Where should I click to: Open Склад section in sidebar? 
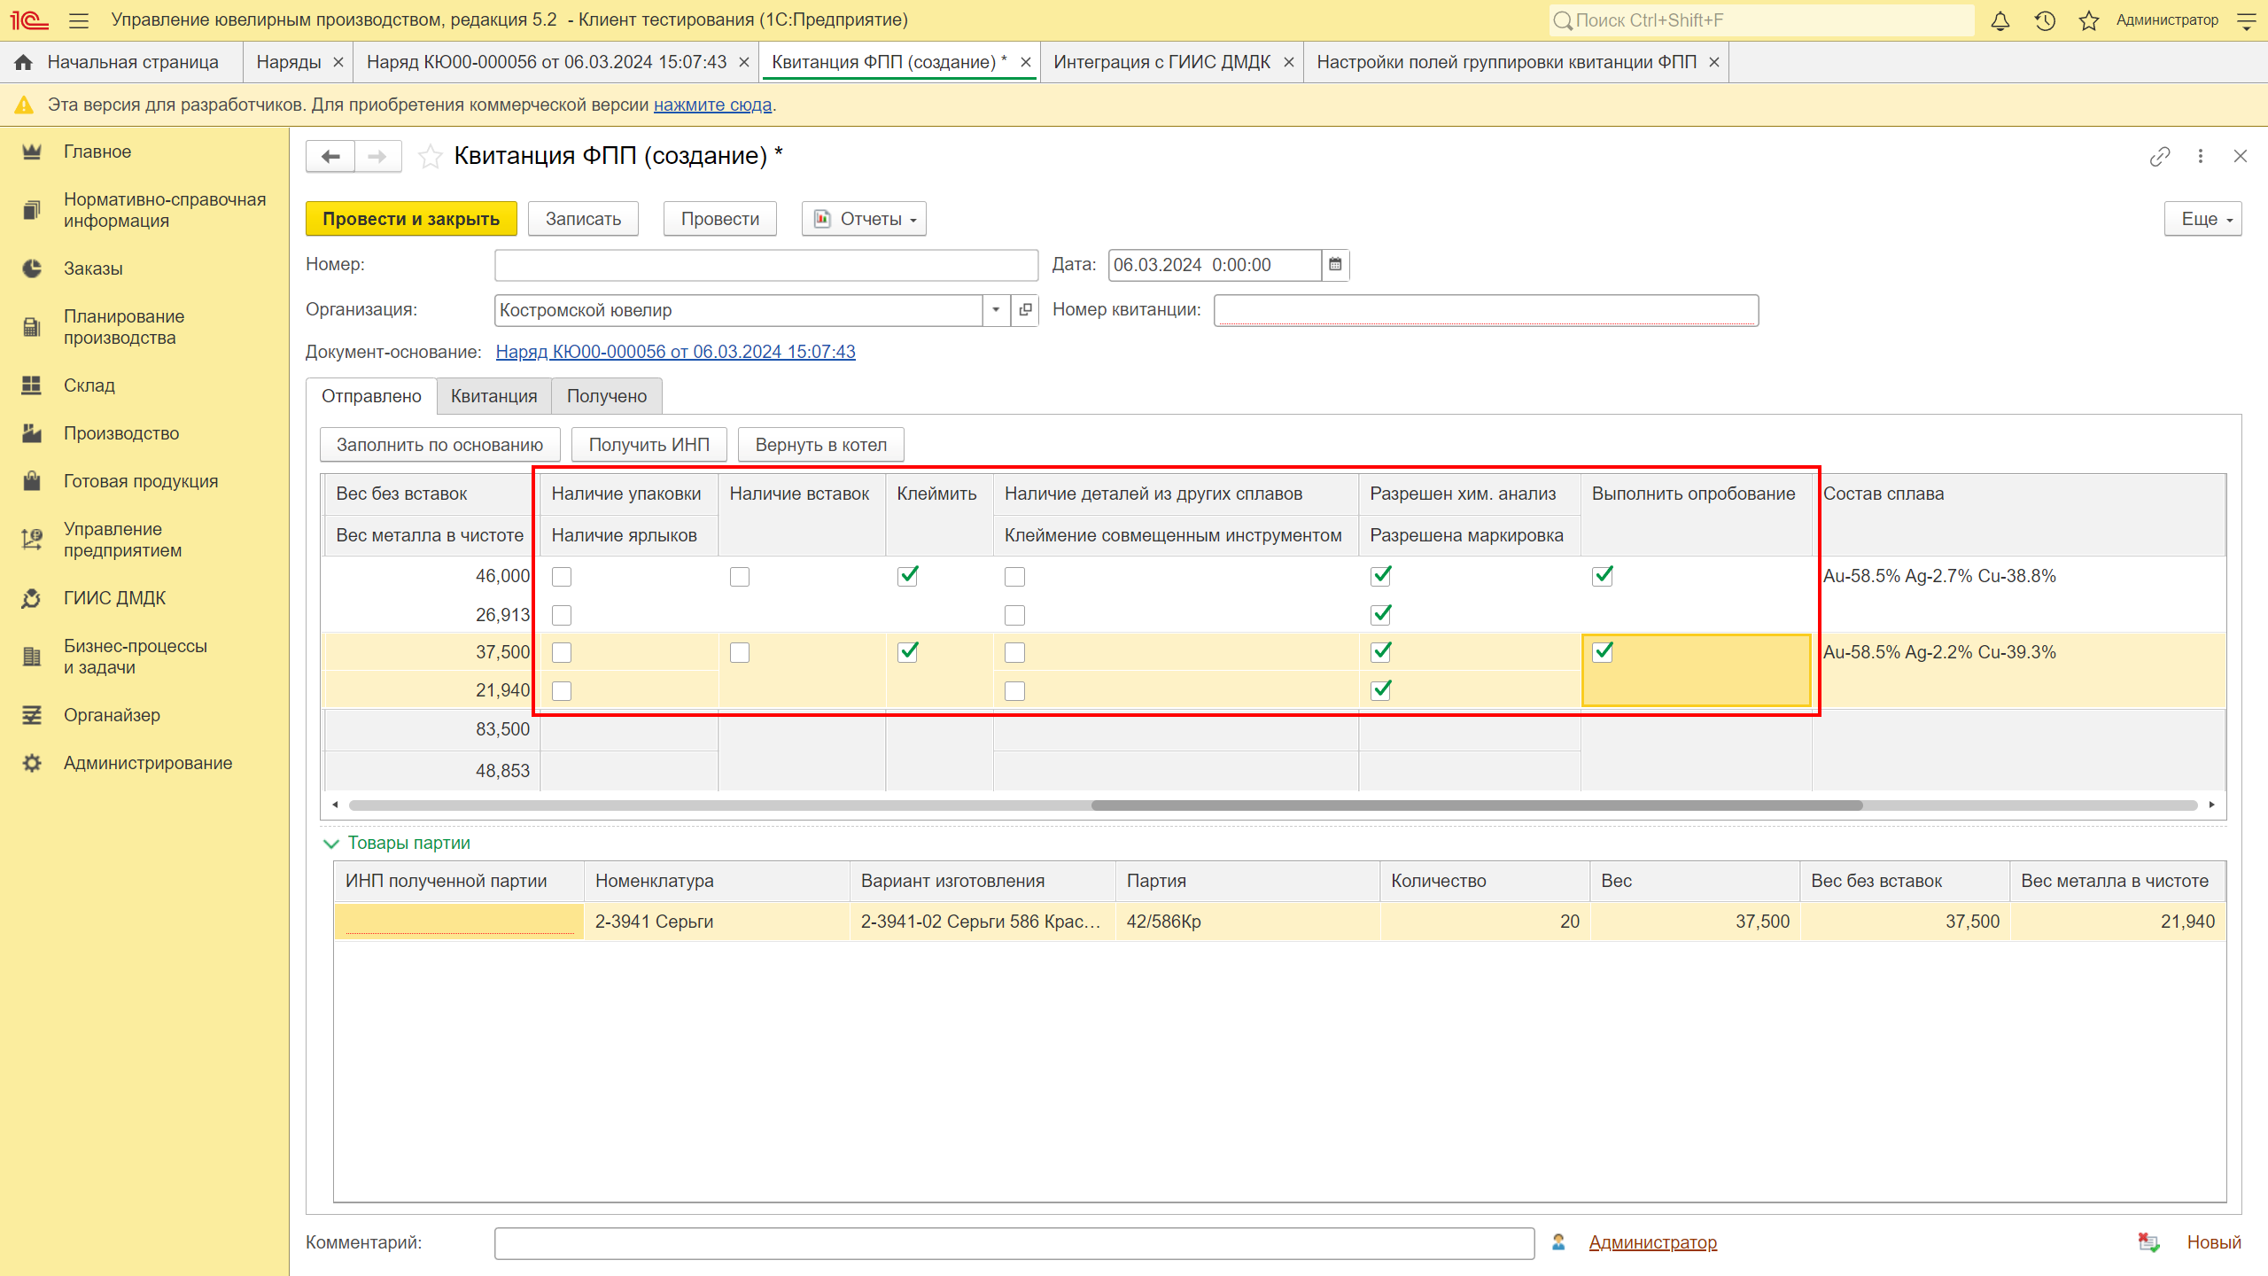(89, 385)
